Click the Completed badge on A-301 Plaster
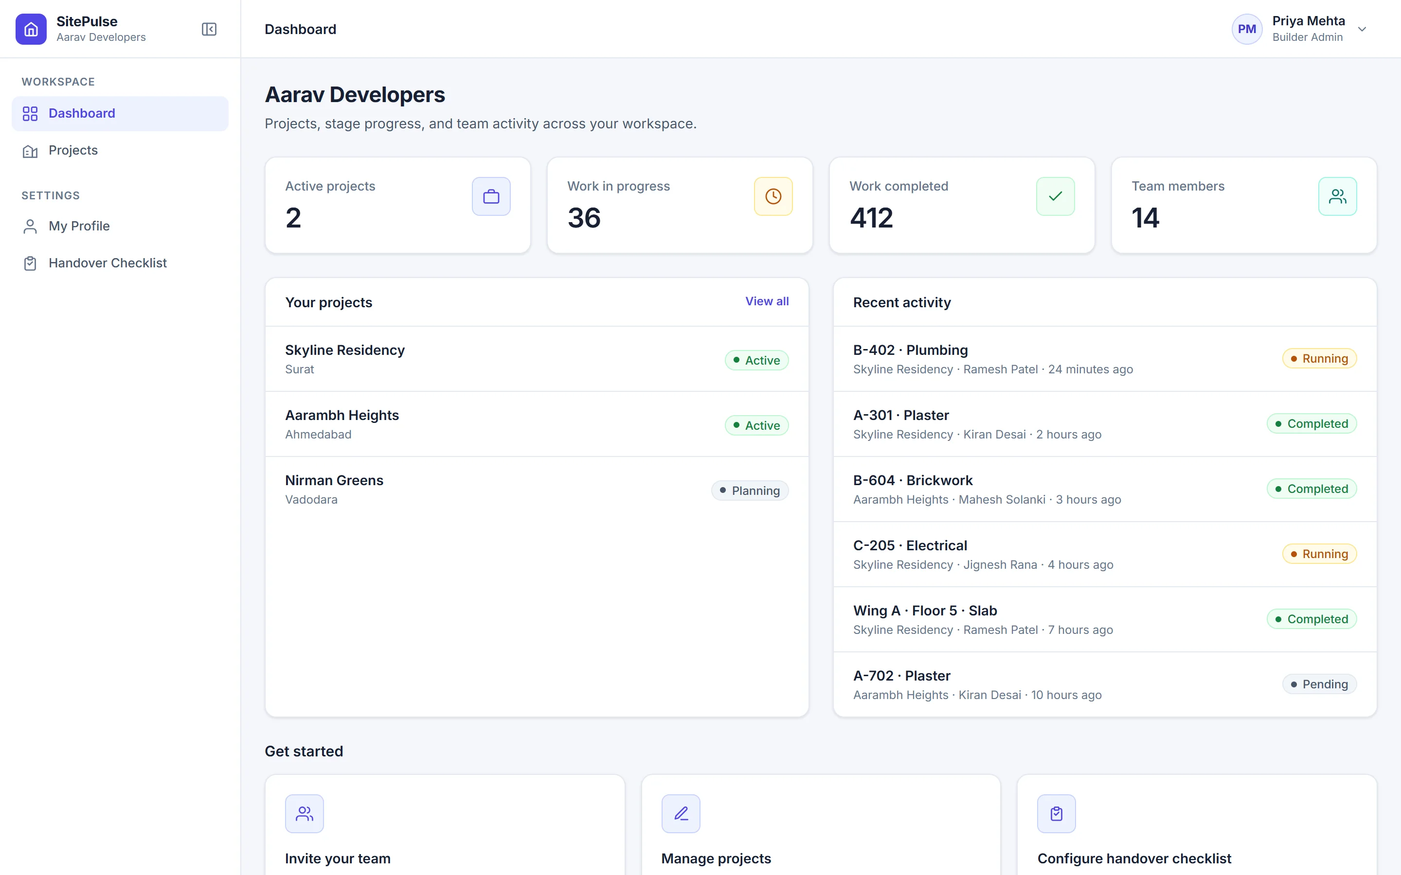1401x875 pixels. [1312, 423]
